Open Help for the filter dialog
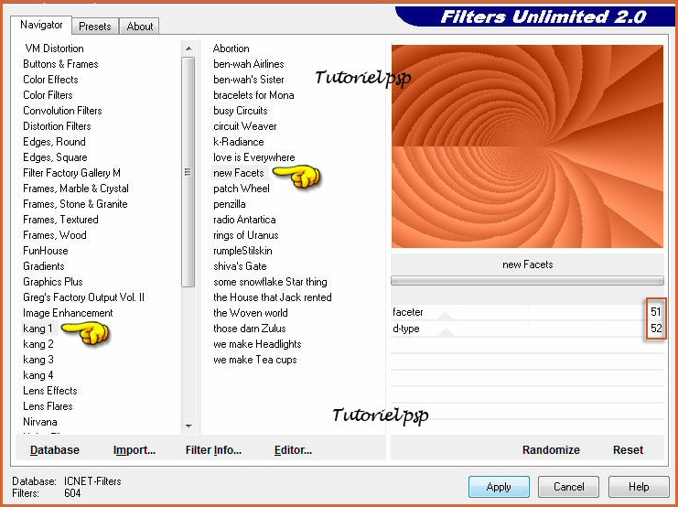 click(639, 487)
